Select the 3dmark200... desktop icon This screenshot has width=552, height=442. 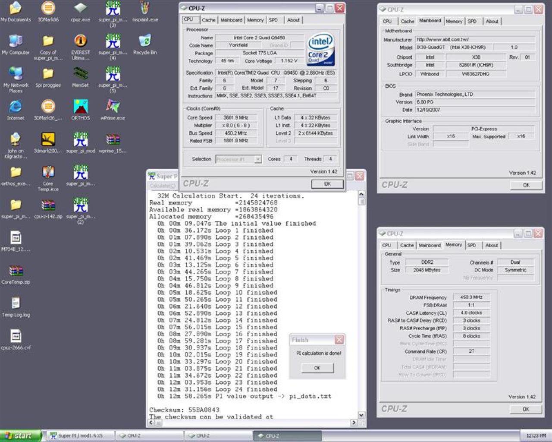tap(48, 143)
